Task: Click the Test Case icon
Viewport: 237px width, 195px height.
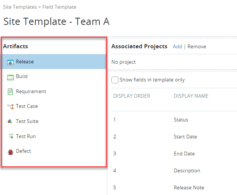Action: click(x=10, y=106)
